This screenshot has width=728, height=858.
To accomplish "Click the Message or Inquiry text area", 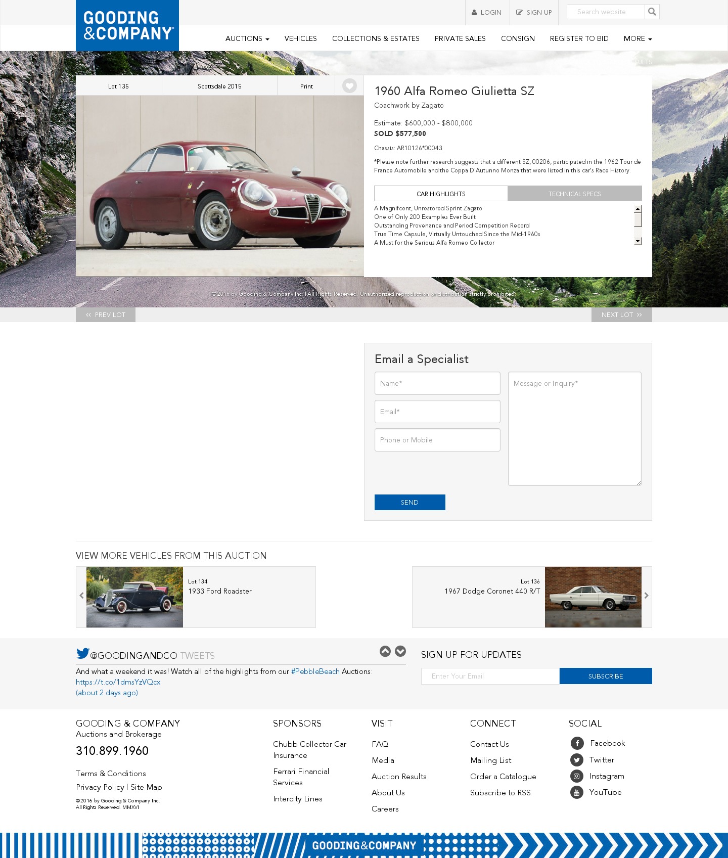I will click(575, 429).
